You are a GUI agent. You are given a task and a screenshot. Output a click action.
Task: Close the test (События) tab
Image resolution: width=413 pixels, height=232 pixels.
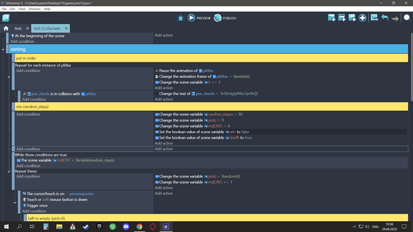tap(66, 28)
